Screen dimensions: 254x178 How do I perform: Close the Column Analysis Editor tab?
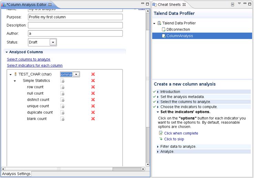50,4
